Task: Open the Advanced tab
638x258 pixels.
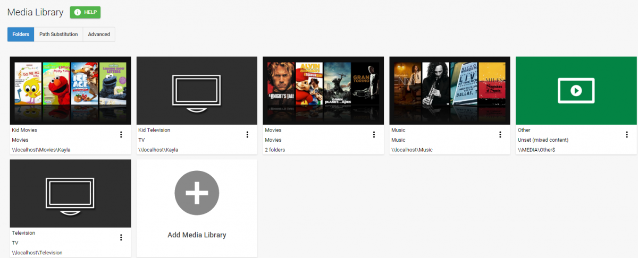Action: [x=99, y=35]
